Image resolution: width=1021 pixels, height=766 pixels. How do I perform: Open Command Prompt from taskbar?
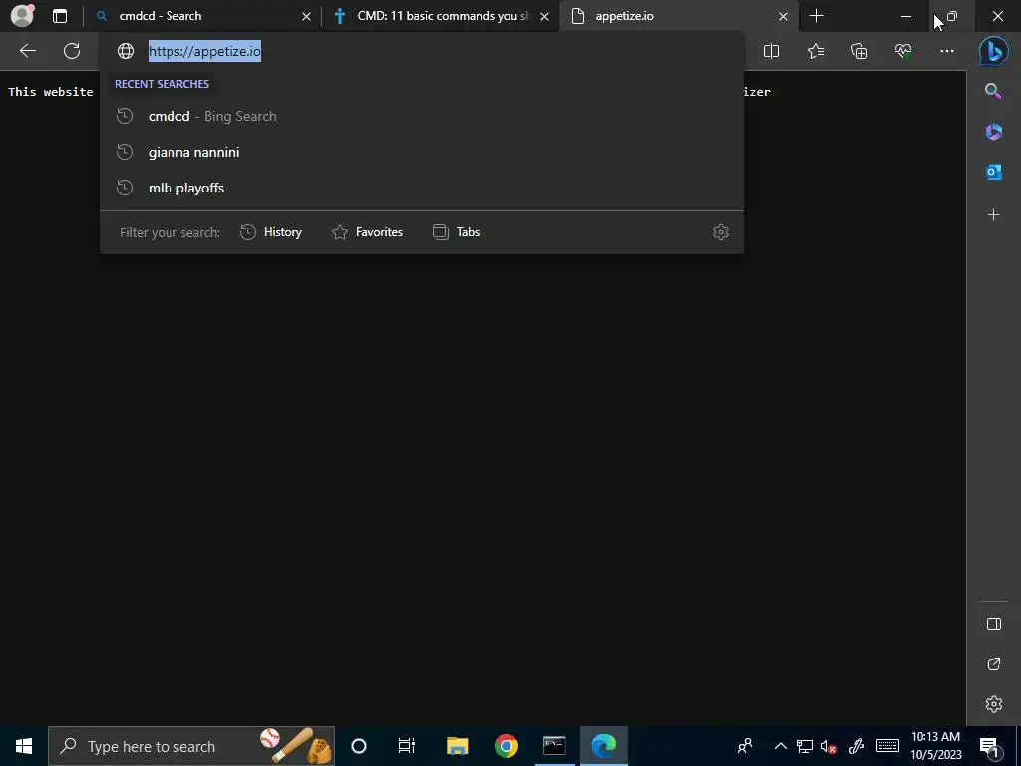pyautogui.click(x=554, y=746)
